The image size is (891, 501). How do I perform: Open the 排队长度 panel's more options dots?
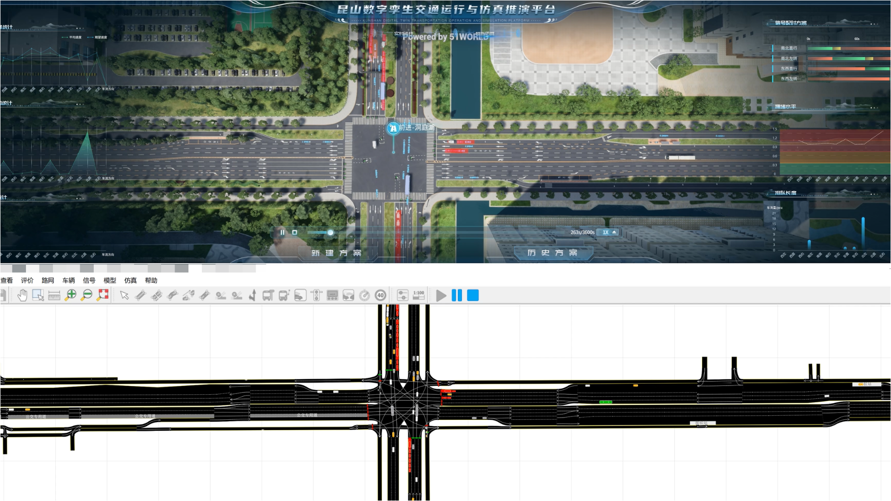click(x=874, y=194)
